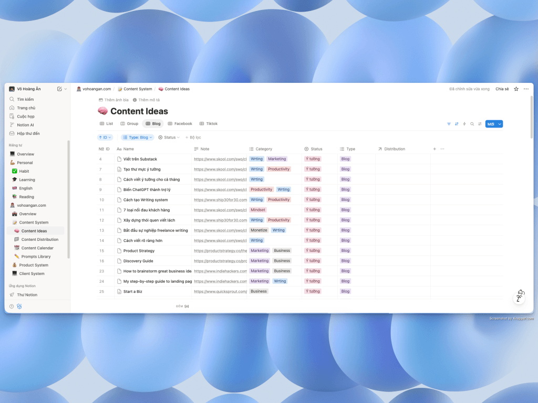Open the sort arrows icon in the view toolbar

coord(457,124)
